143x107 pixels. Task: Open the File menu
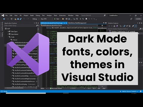coord(7,15)
